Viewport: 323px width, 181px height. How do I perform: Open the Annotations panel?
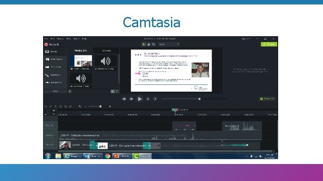pyautogui.click(x=55, y=59)
